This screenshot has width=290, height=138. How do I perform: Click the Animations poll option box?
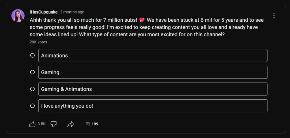click(153, 55)
